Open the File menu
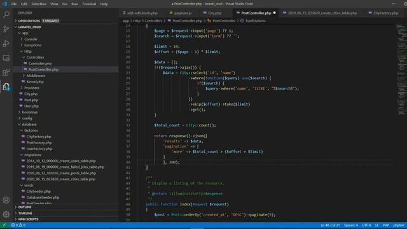The width and height of the screenshot is (407, 229). point(14,4)
